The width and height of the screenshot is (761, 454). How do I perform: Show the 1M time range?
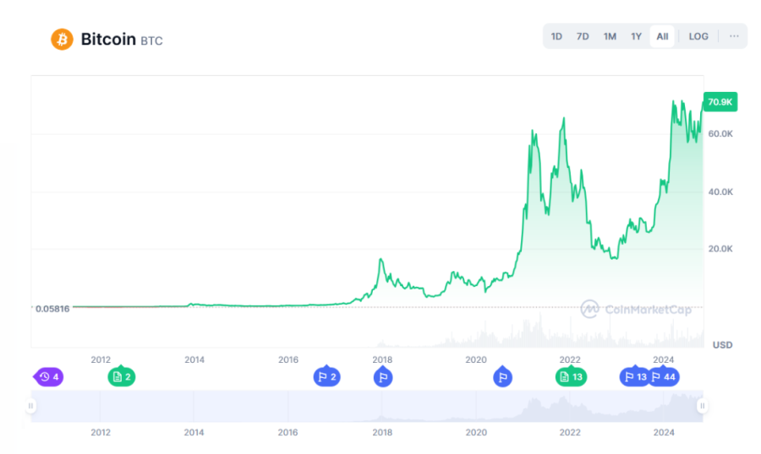(609, 36)
